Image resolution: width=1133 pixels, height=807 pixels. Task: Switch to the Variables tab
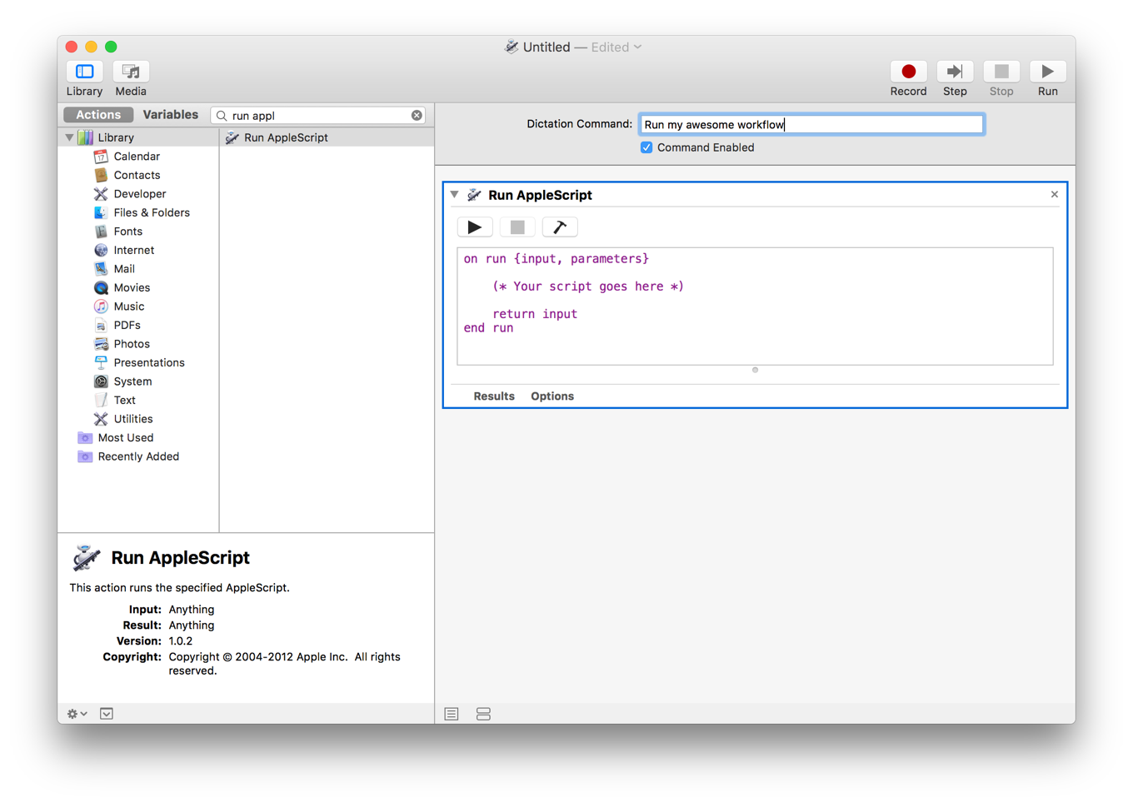[x=171, y=115]
